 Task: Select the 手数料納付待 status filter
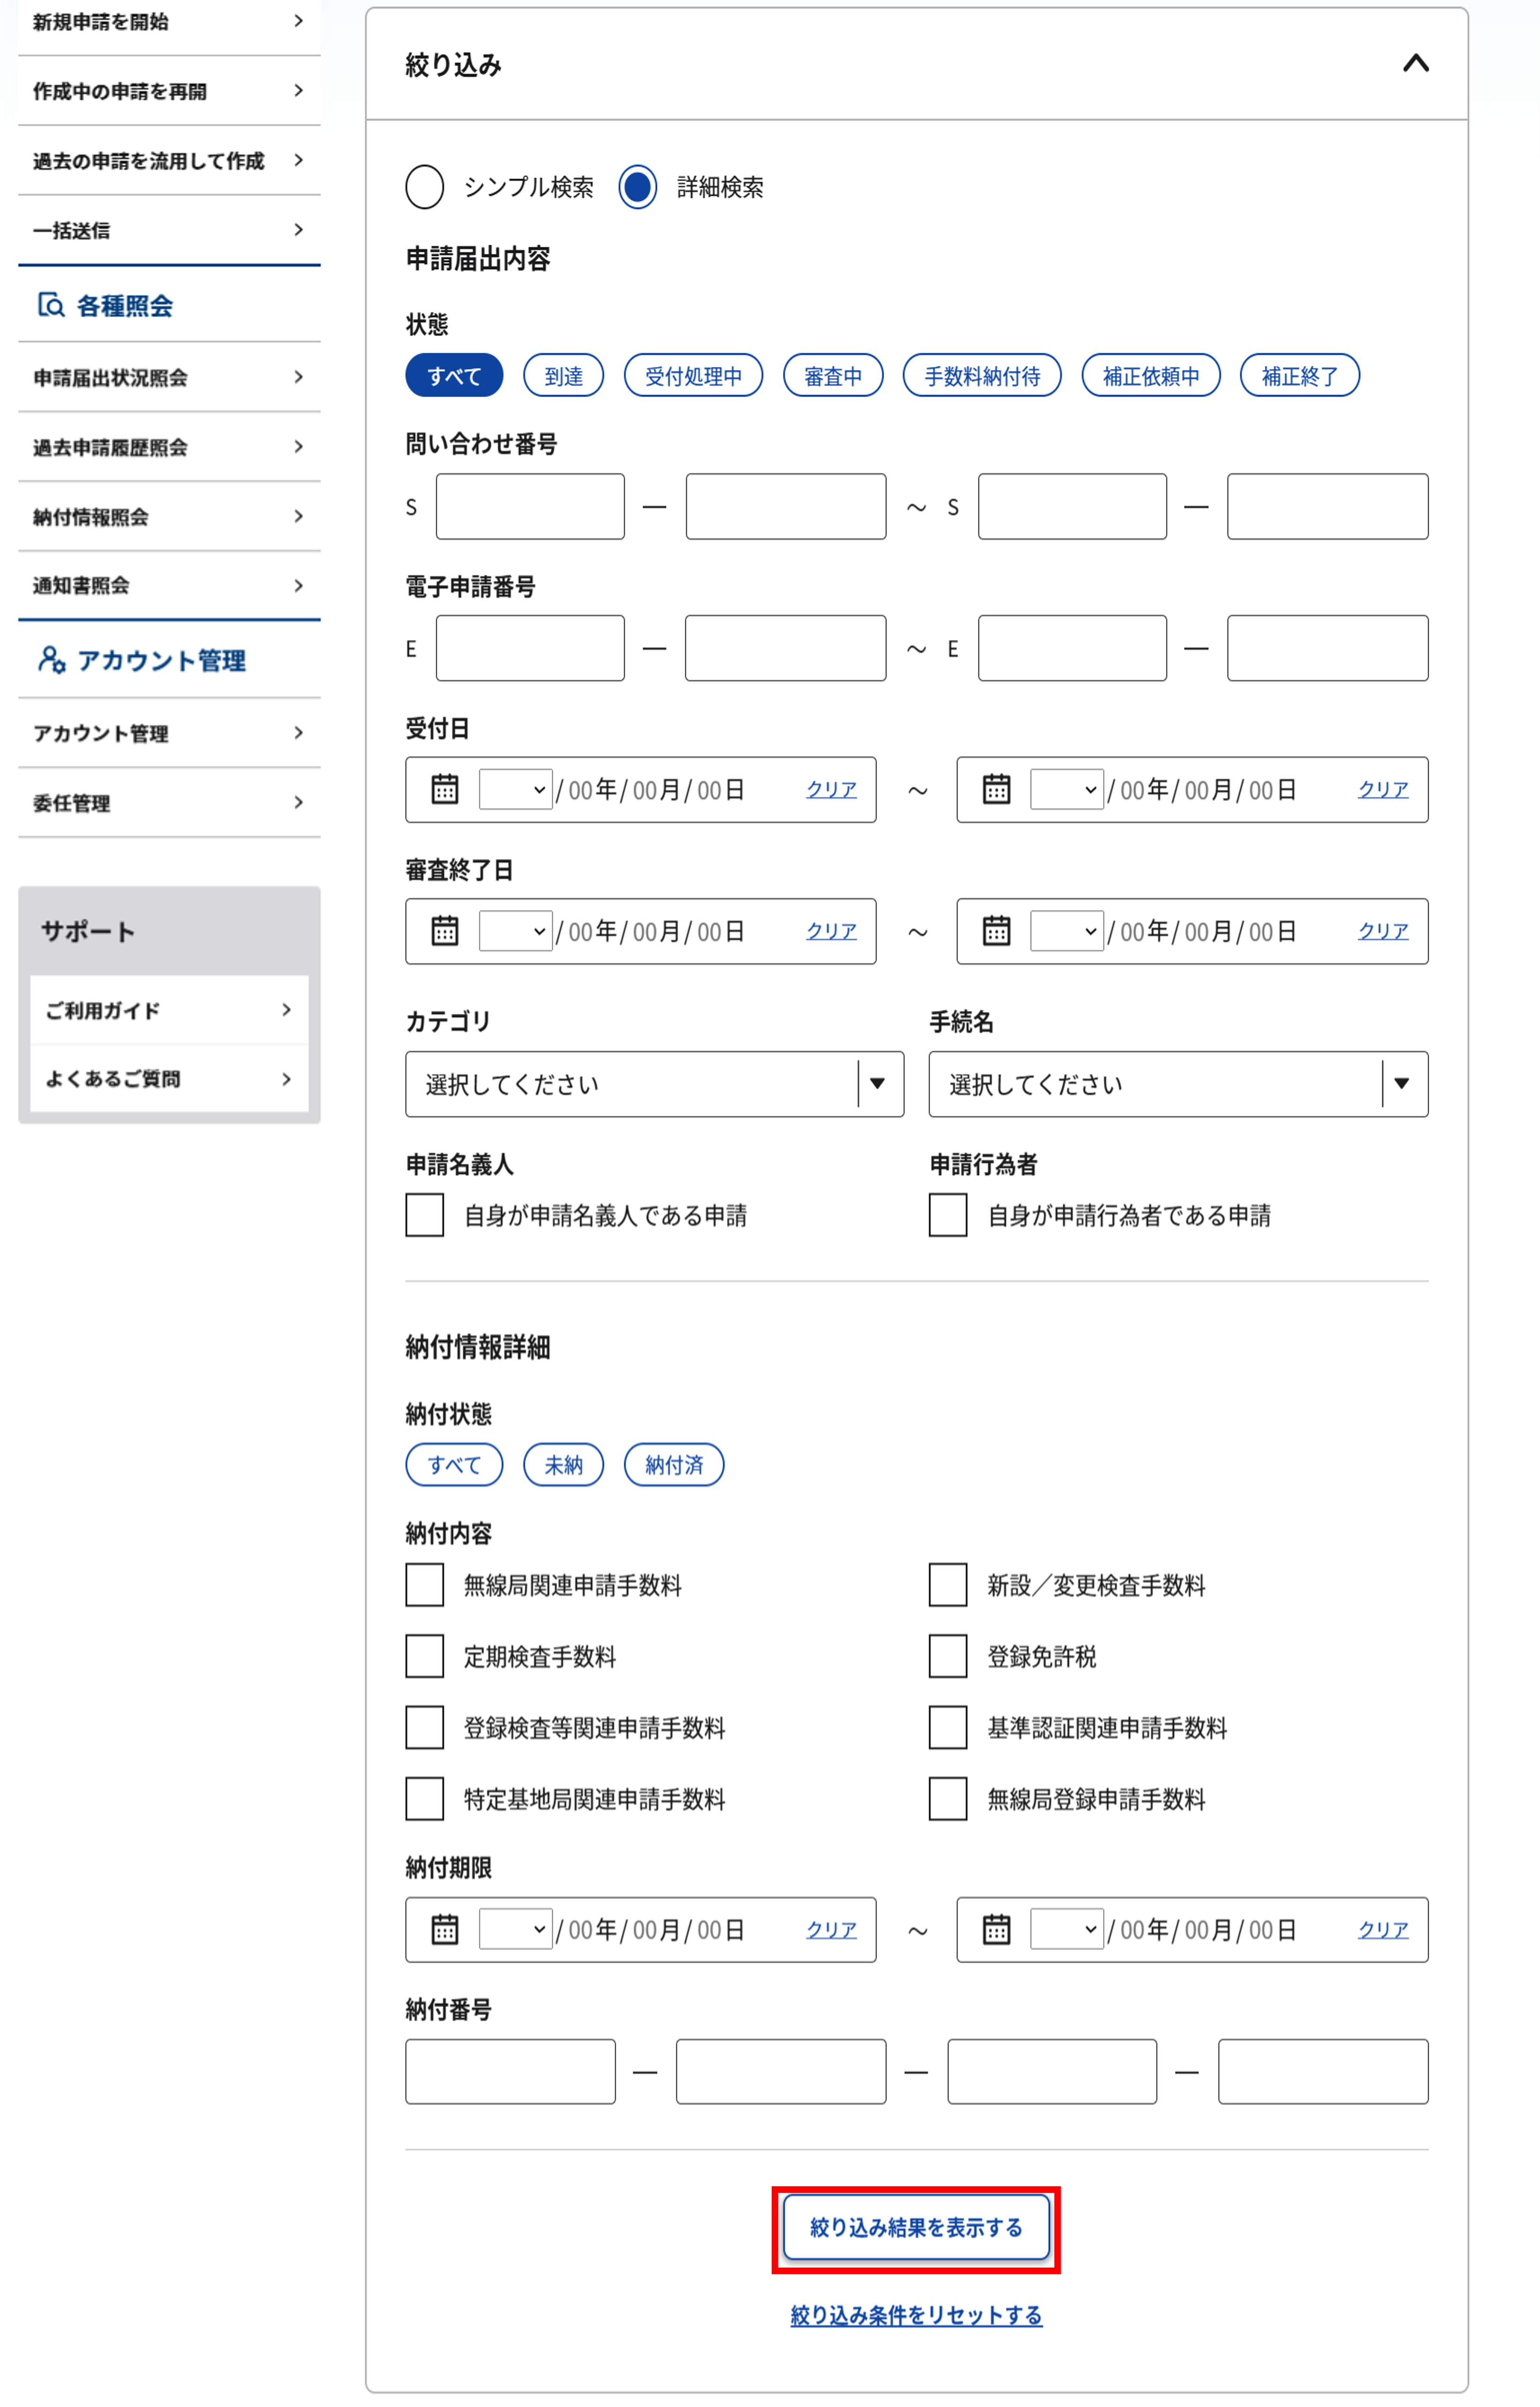coord(982,375)
